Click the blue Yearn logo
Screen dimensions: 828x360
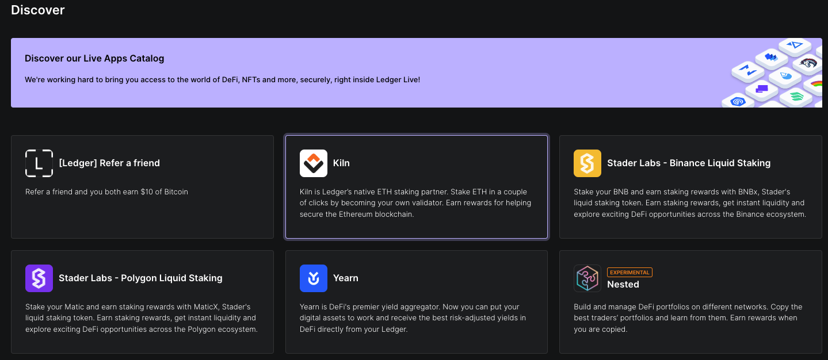[x=314, y=278]
